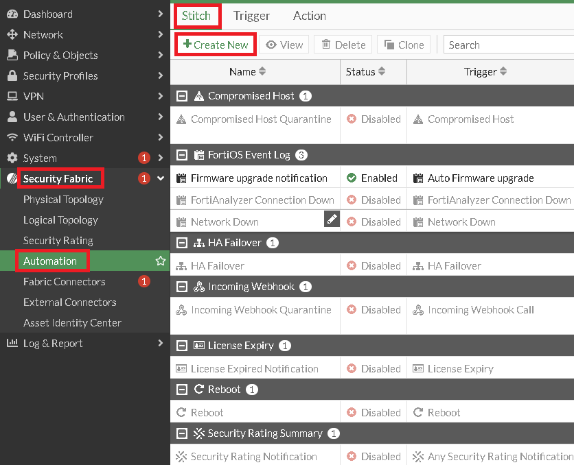This screenshot has width=574, height=465.
Task: Click the Security Fabric red notification badge
Action: point(144,178)
